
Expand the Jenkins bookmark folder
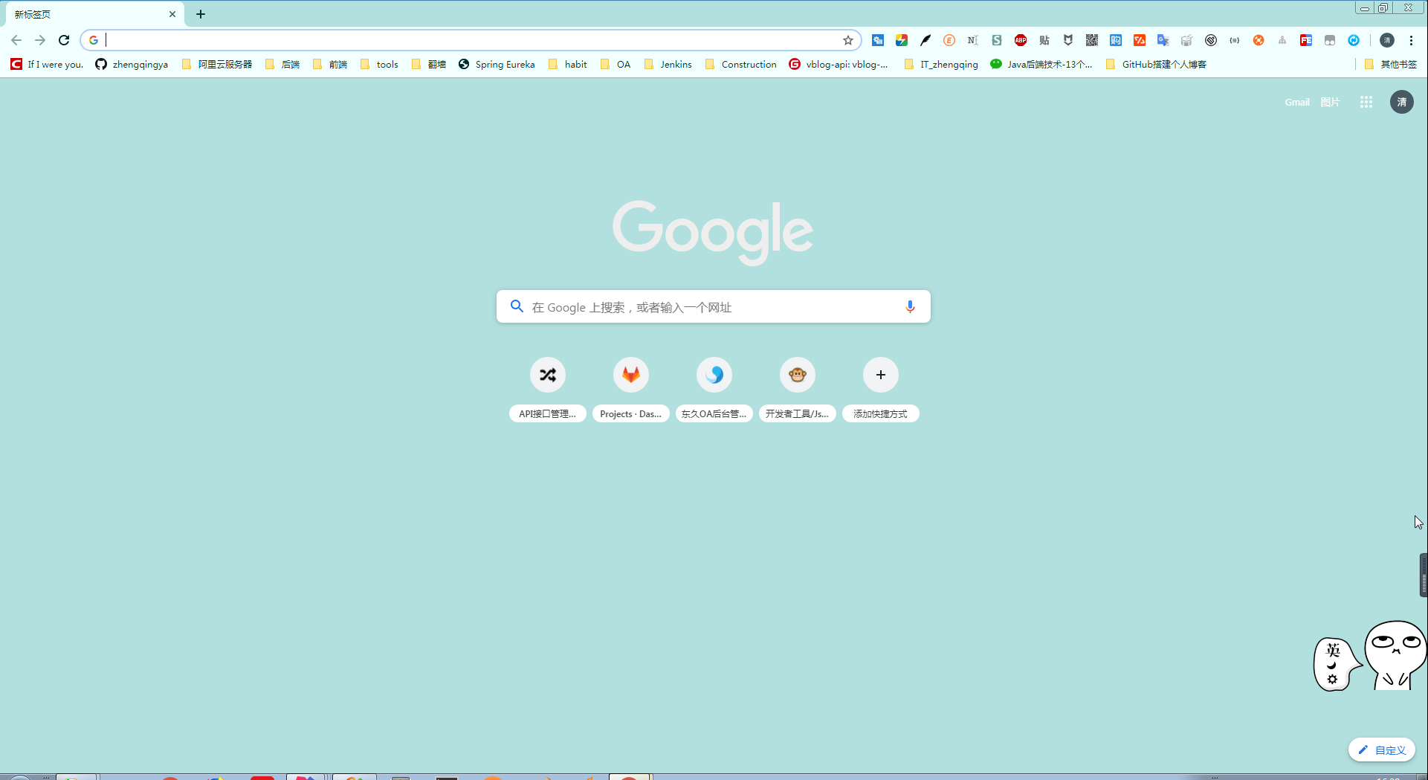[x=668, y=64]
